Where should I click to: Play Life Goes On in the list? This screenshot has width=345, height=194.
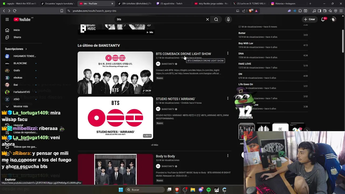click(x=273, y=86)
